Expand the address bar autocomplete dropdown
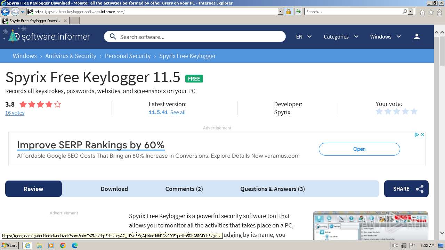 pyautogui.click(x=281, y=11)
